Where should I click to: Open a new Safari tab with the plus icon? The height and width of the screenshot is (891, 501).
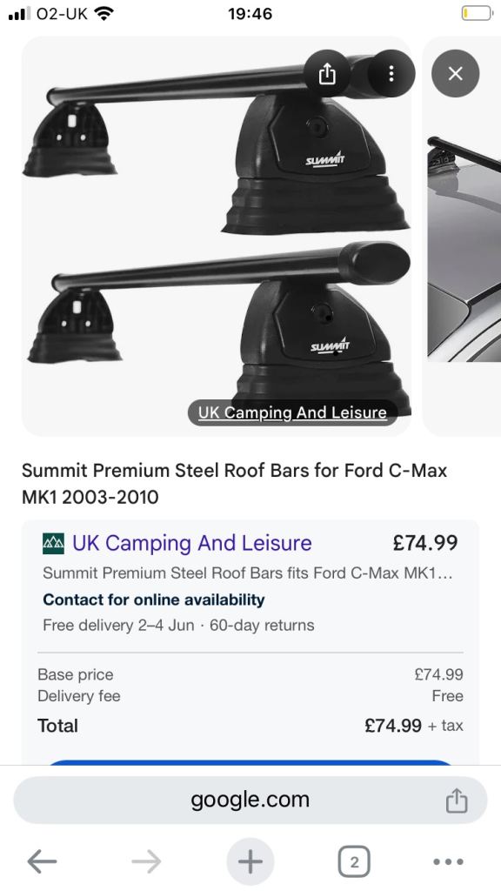pos(250,861)
